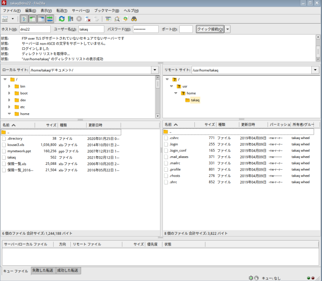
Task: Open the 転送(T) menu
Action: point(62,11)
